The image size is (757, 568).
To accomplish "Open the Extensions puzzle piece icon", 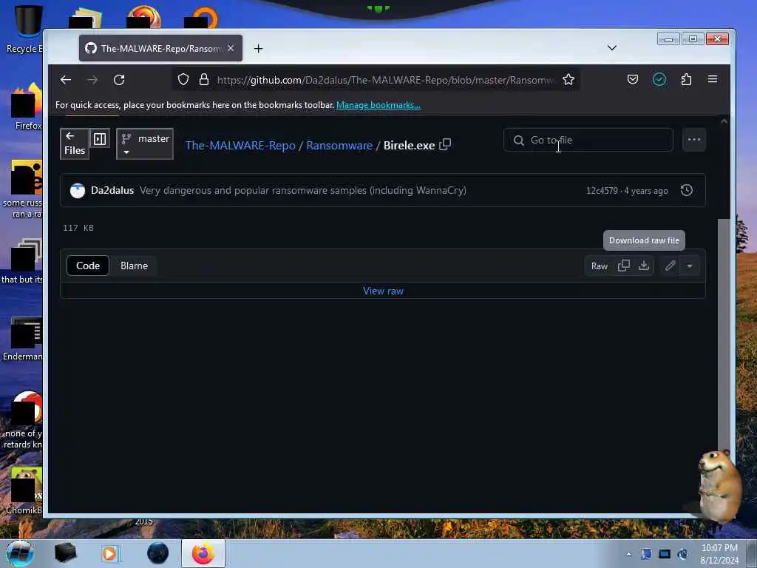I will [x=686, y=79].
